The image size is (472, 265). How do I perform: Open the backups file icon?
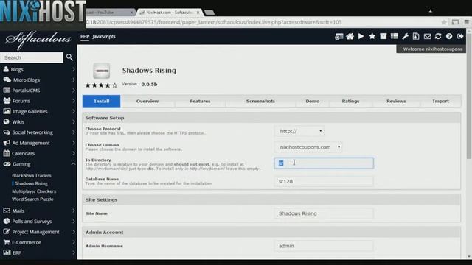(x=416, y=36)
